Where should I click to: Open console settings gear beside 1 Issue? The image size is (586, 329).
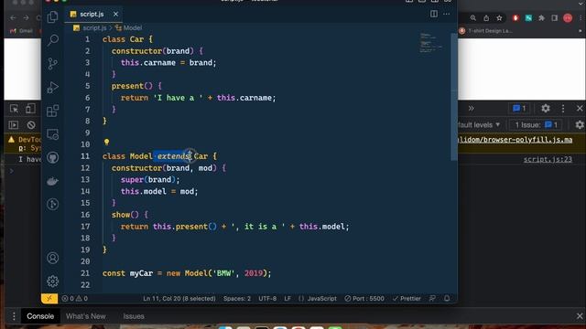[x=580, y=125]
